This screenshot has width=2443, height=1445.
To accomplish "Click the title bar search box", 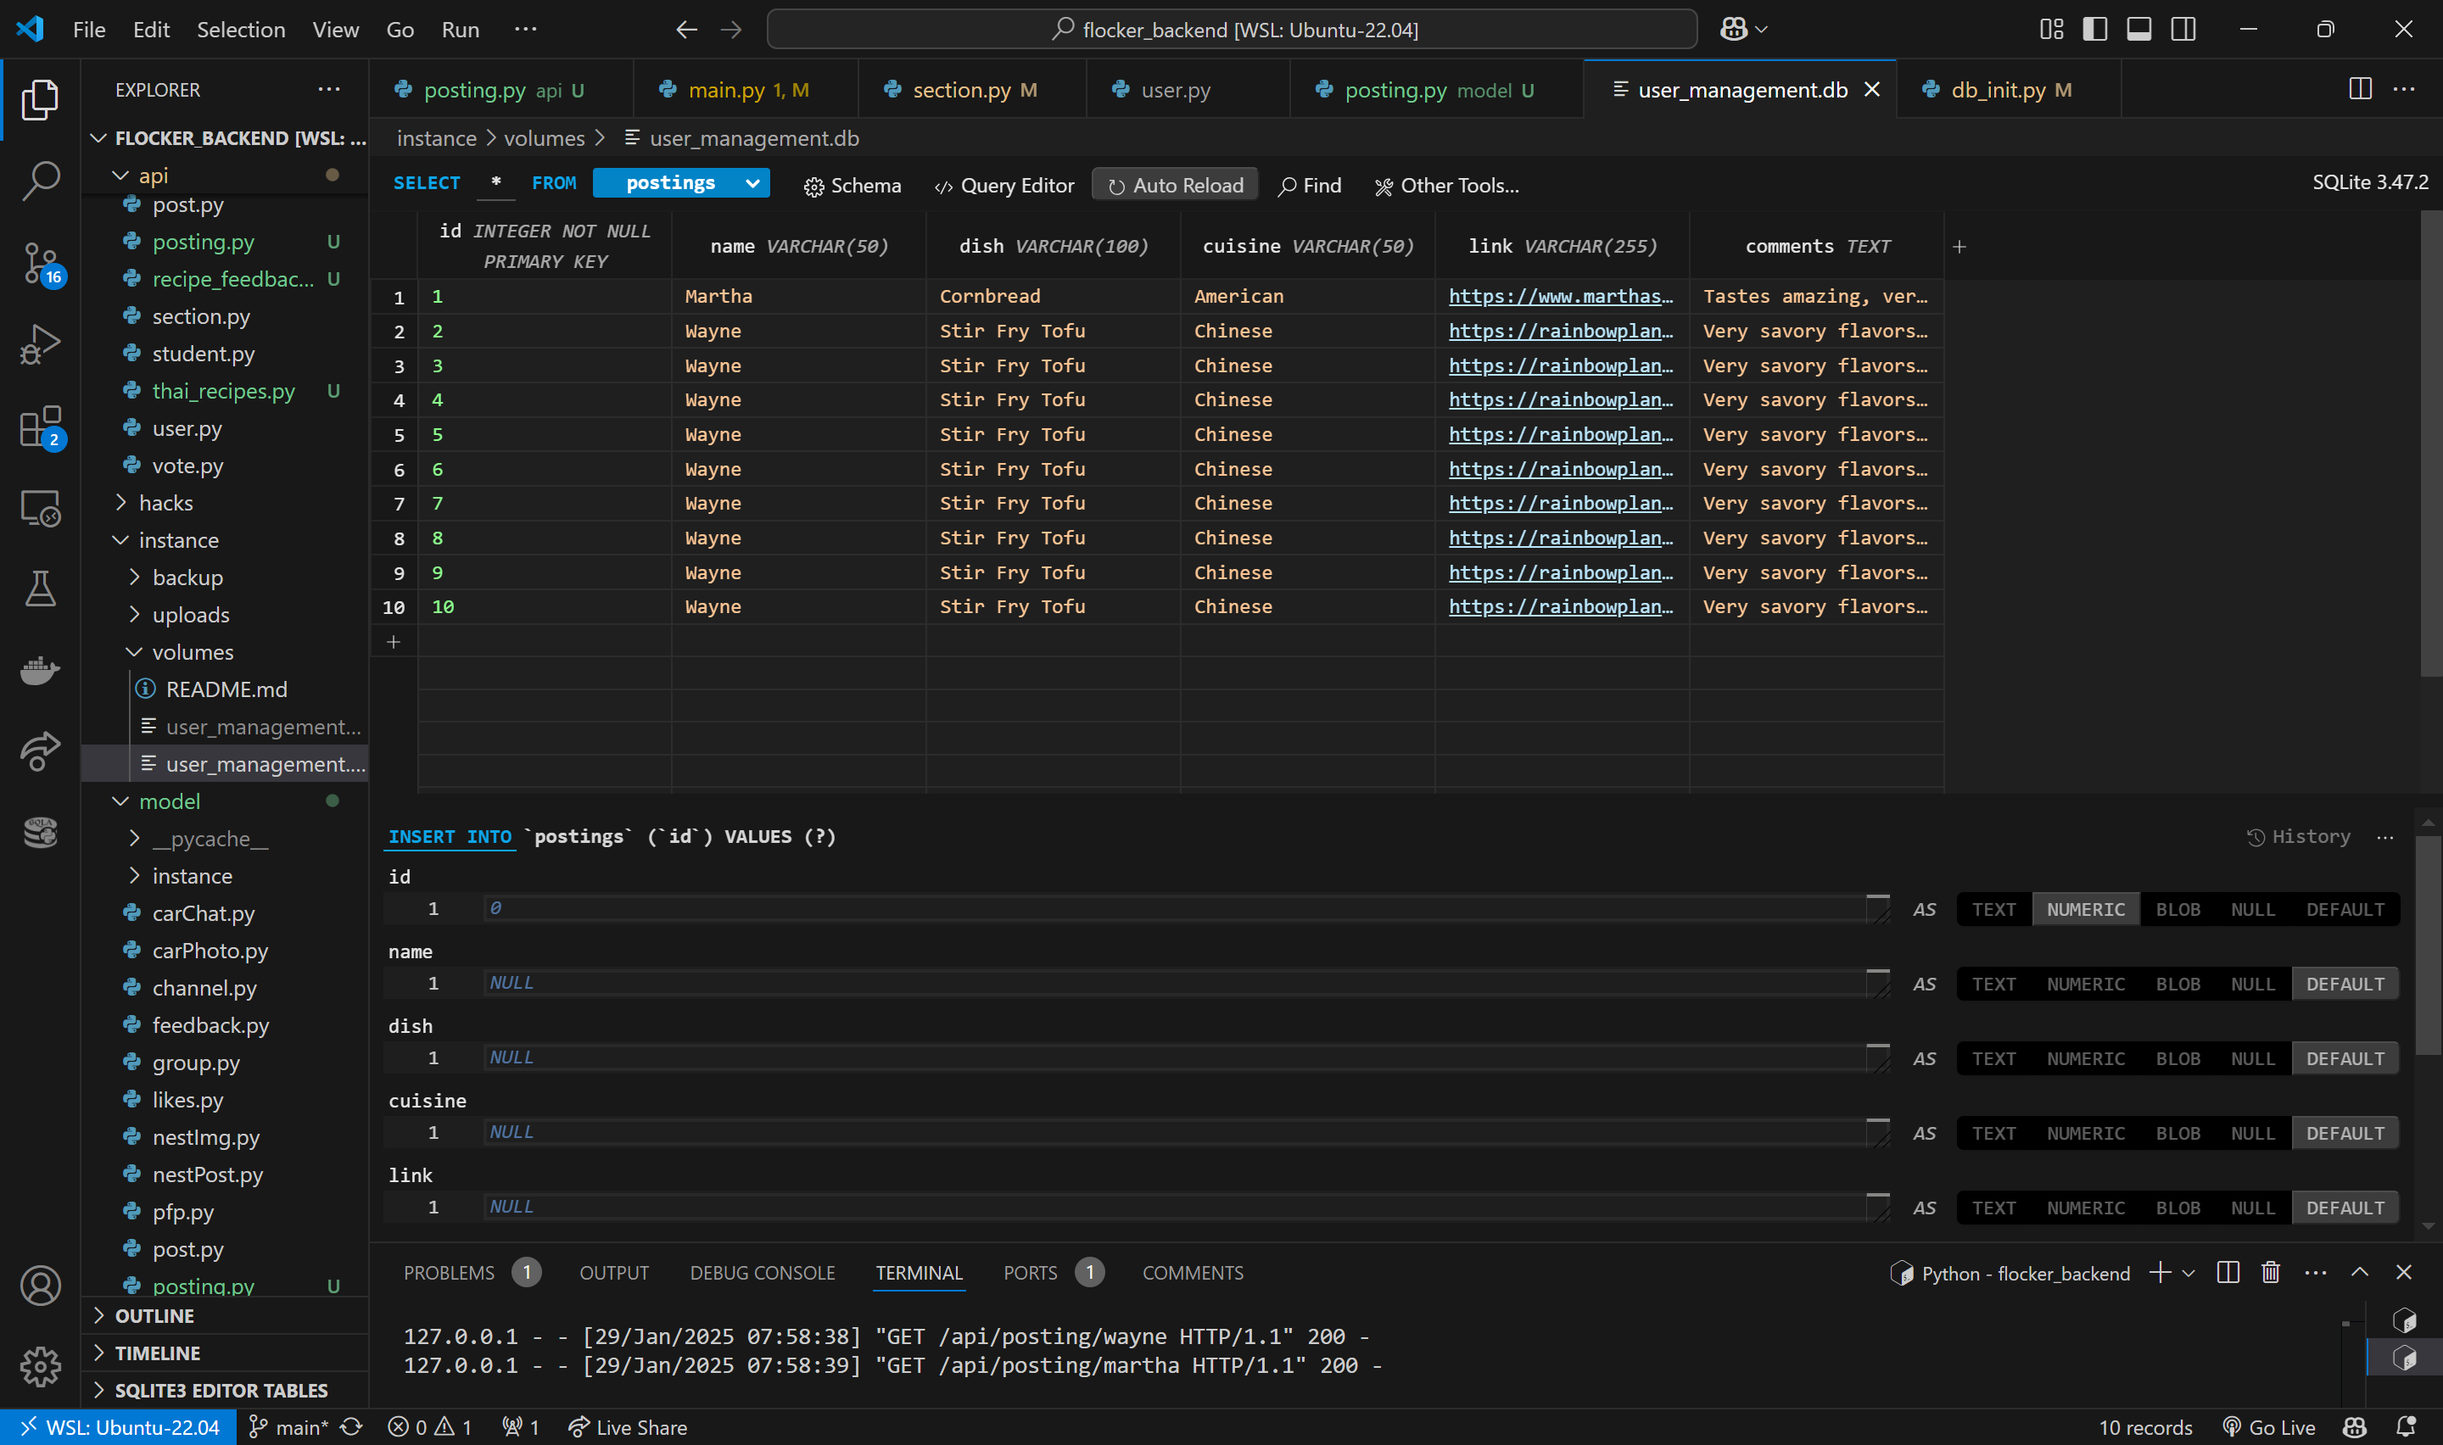I will [1232, 29].
